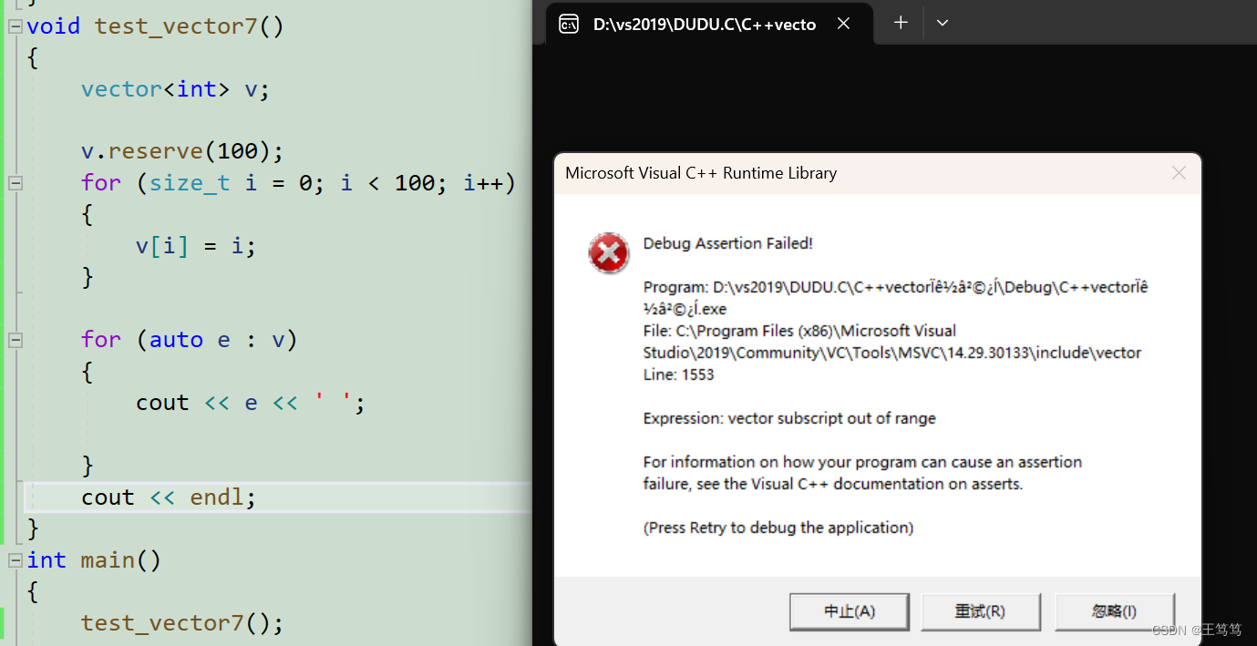Click the red error icon in dialog
Image resolution: width=1257 pixels, height=646 pixels.
click(x=609, y=252)
